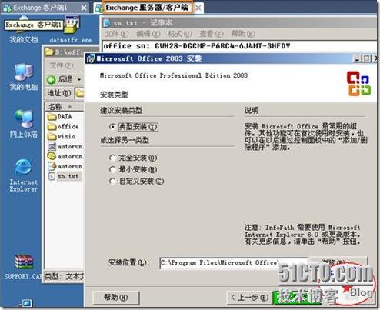Click the Explorer status bar 类型 text
Viewport: 380px width, 310px height.
[x=64, y=276]
